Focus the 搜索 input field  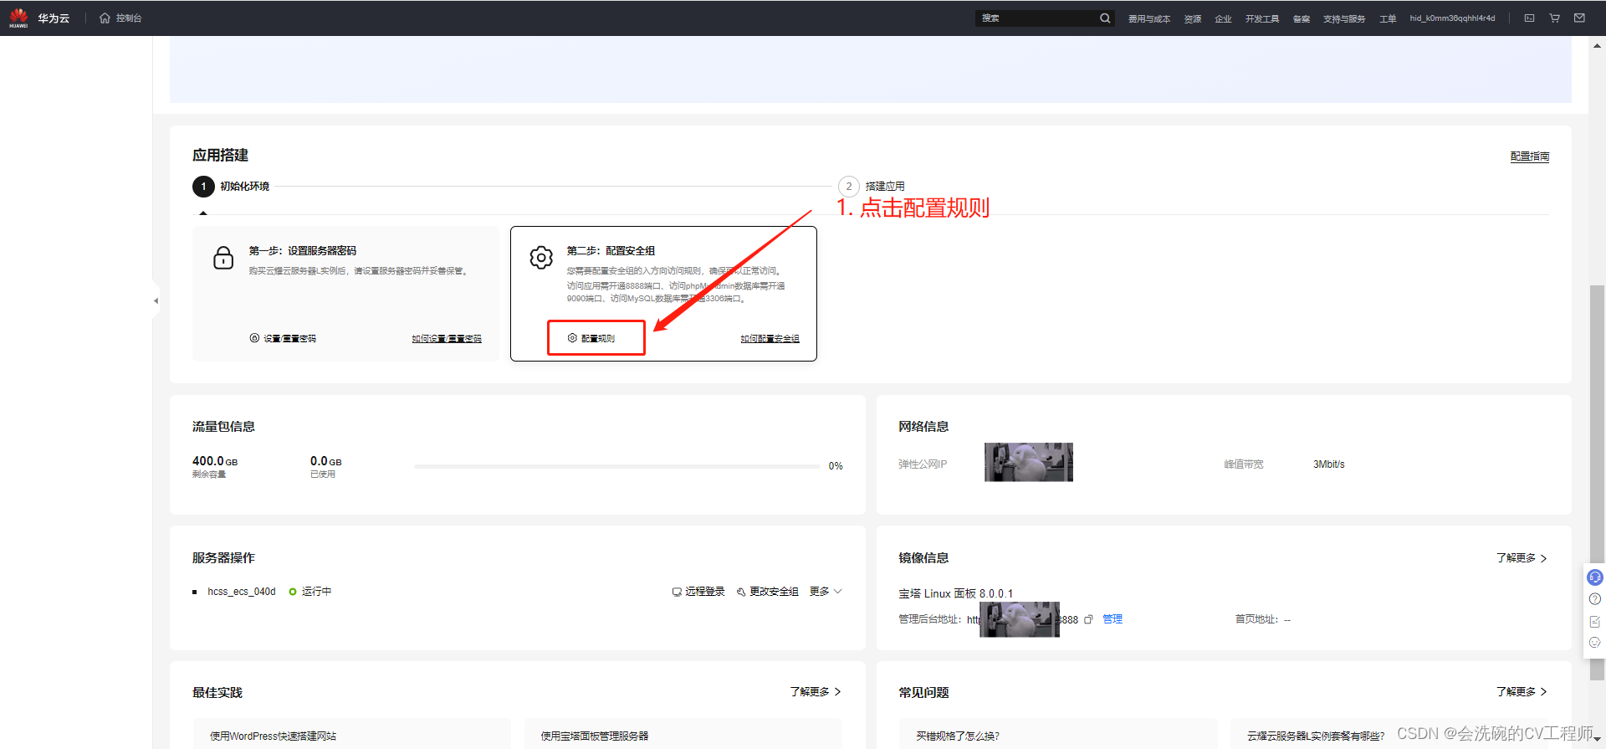pos(1037,18)
